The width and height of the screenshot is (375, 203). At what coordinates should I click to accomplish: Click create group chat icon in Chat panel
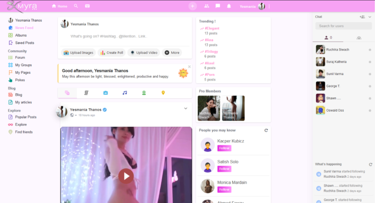pyautogui.click(x=362, y=17)
